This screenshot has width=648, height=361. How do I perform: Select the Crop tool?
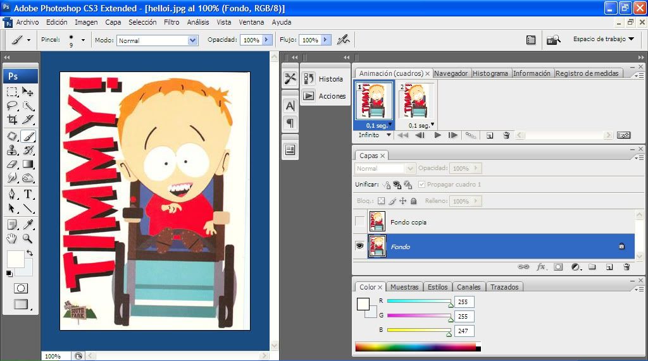click(13, 119)
